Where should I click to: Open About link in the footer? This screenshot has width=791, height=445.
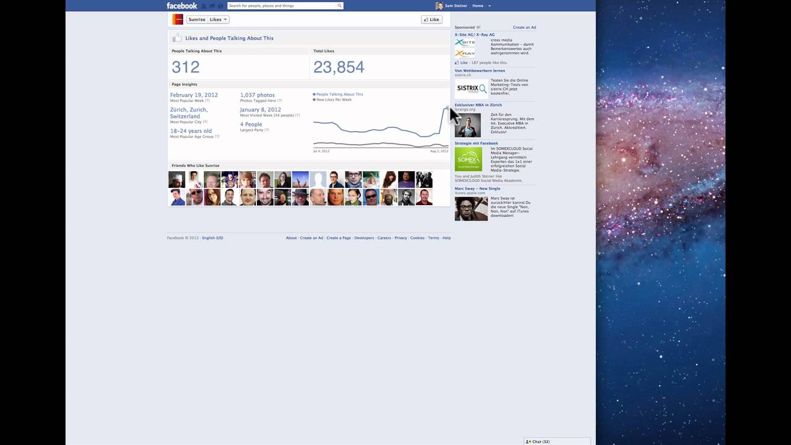click(x=291, y=238)
